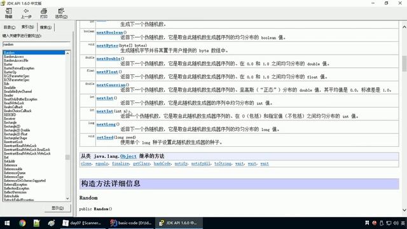The width and height of the screenshot is (407, 229).
Task: Click the inherited equals method link
Action: pos(102,163)
